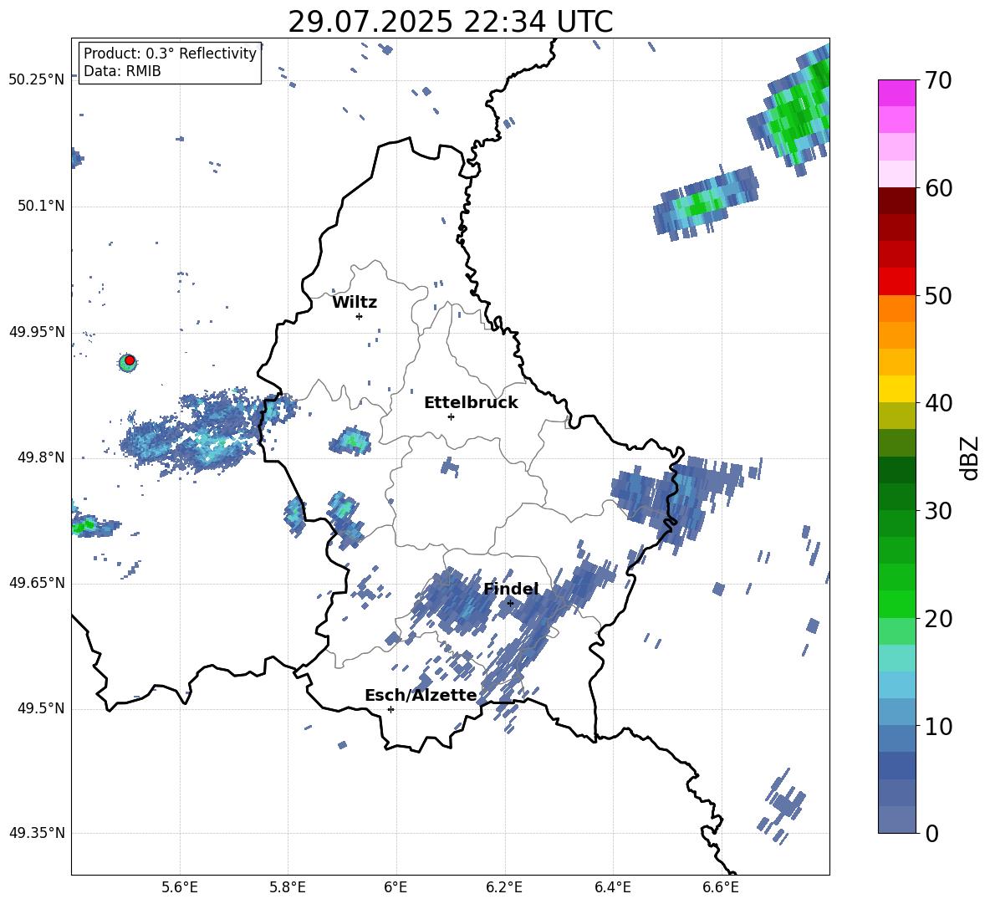This screenshot has height=904, width=990.
Task: Click the 20 tick on the colorbar
Action: [938, 619]
